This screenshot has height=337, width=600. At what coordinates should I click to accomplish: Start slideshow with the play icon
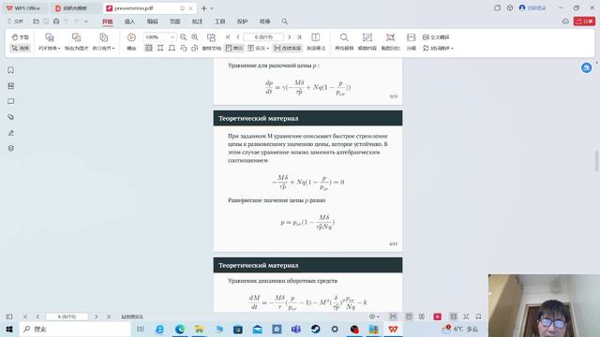(x=131, y=37)
